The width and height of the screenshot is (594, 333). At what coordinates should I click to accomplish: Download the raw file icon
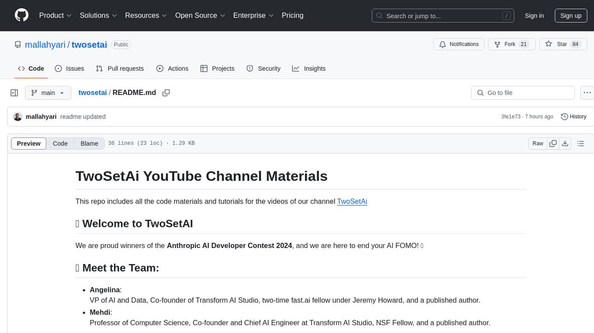[565, 143]
